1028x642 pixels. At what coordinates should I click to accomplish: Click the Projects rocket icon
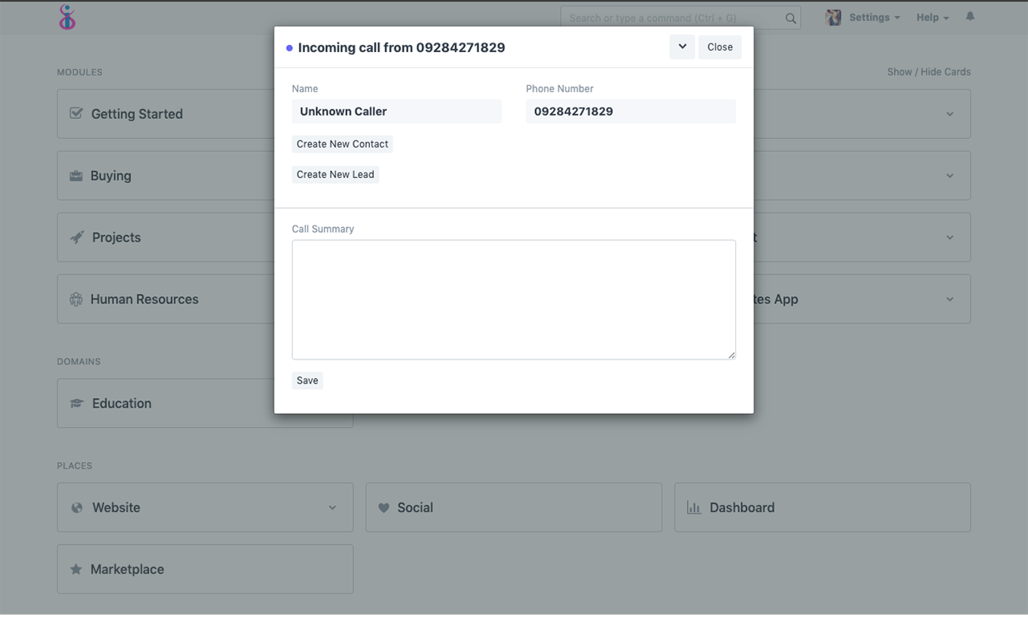75,237
